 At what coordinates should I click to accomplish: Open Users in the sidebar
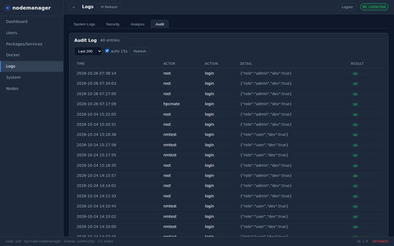32,33
